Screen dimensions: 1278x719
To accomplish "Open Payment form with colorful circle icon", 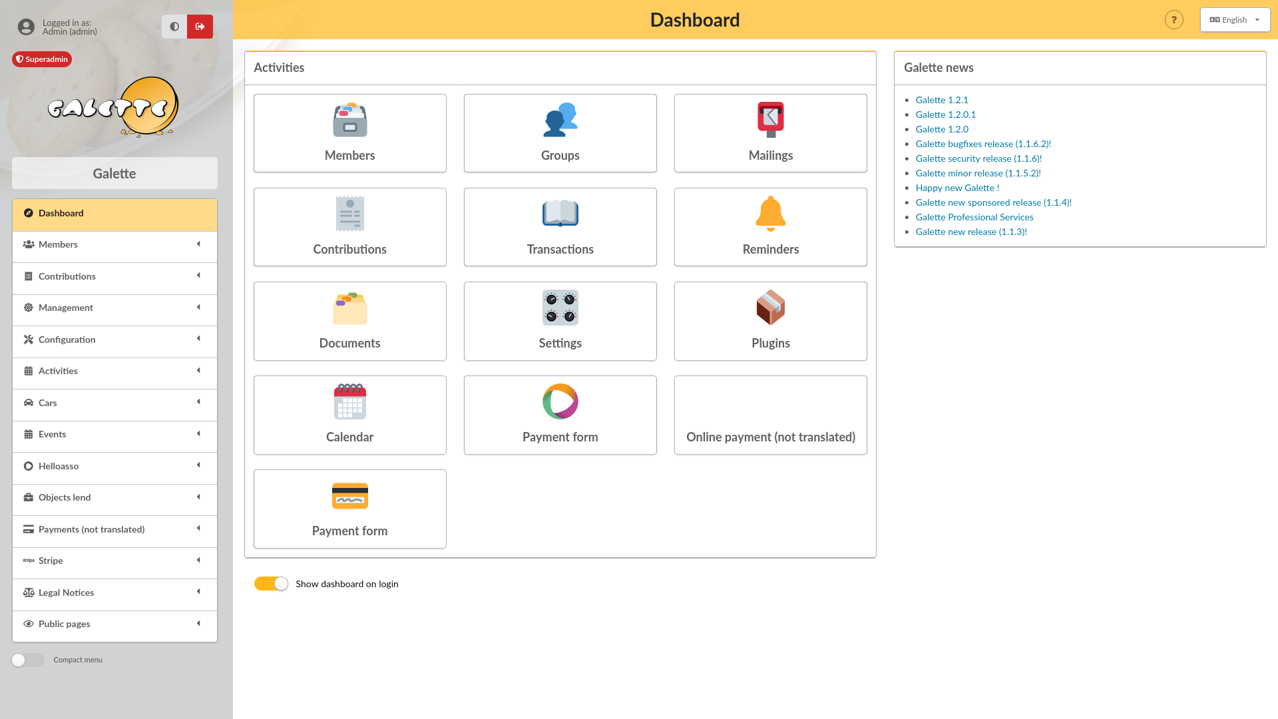I will [560, 415].
